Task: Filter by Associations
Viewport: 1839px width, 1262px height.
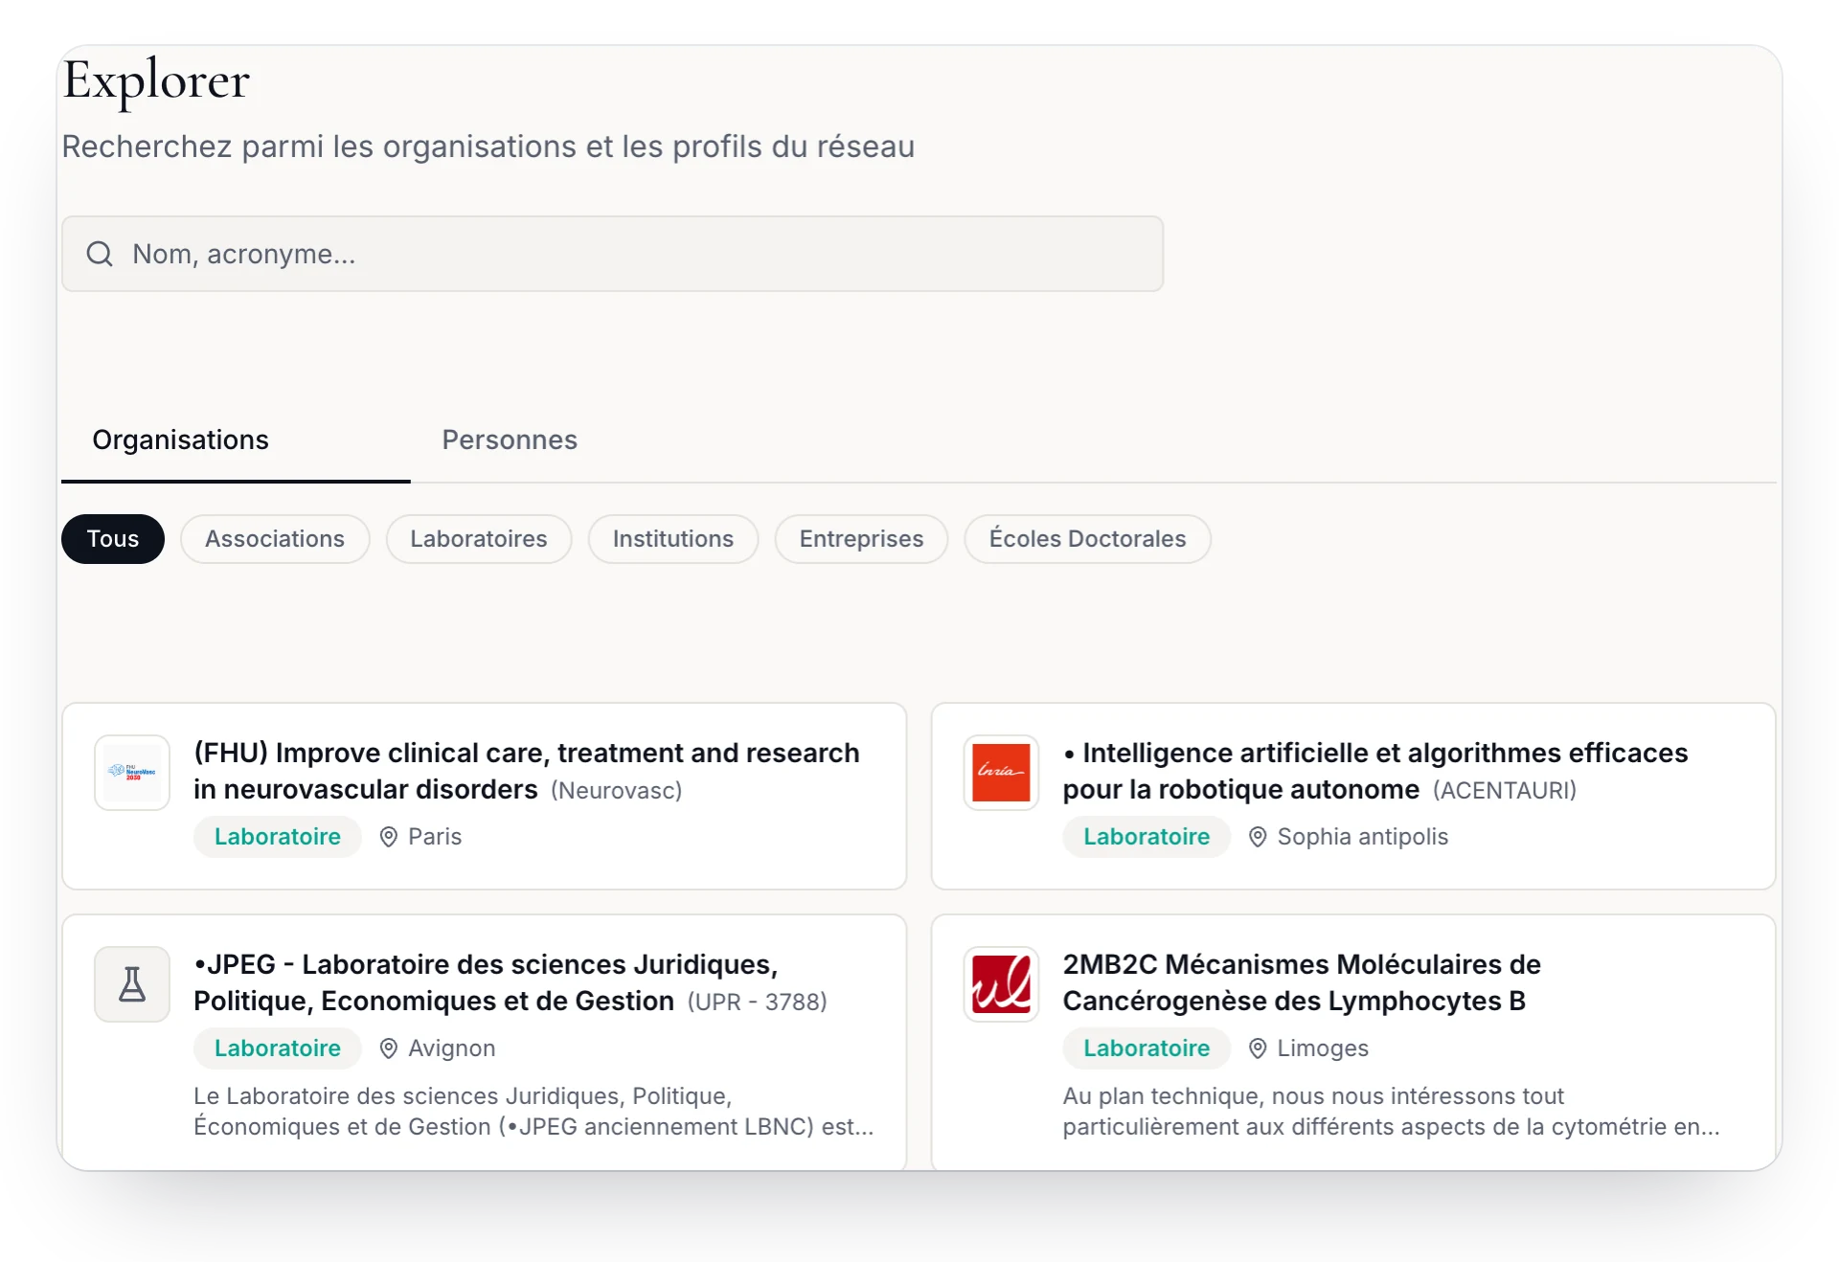Action: click(275, 539)
